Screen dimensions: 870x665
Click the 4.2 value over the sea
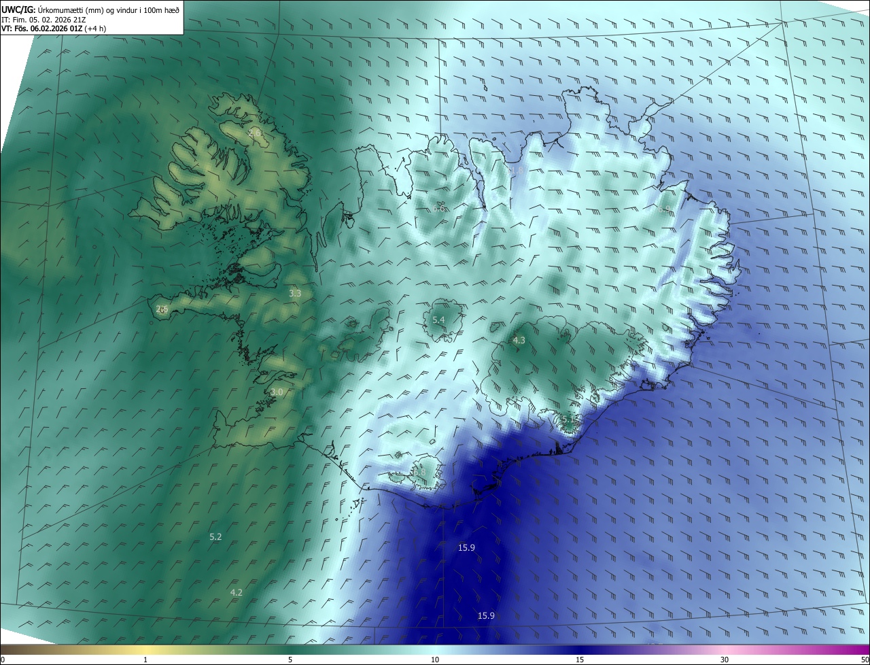click(237, 593)
